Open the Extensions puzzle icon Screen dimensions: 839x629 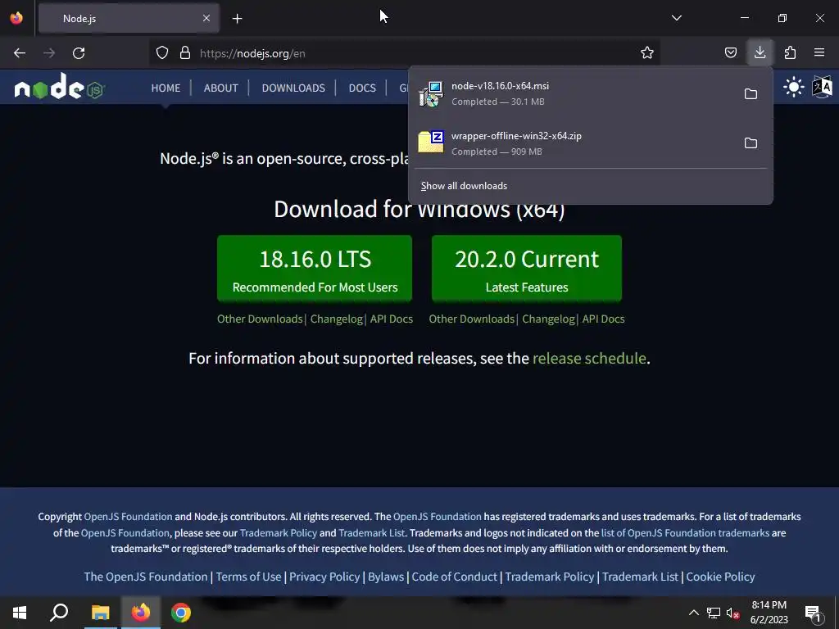[x=790, y=53]
